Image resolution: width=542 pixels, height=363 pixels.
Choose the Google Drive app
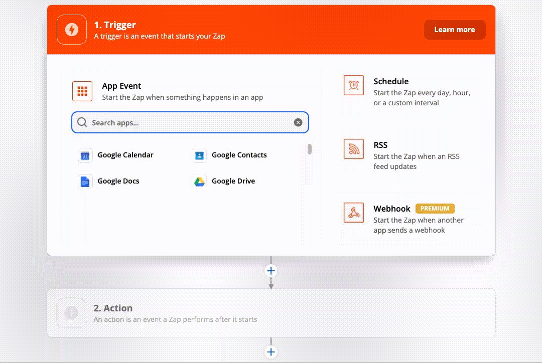(x=199, y=181)
